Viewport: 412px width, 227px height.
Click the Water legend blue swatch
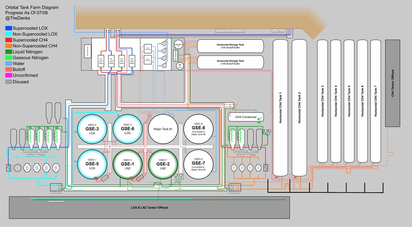click(x=8, y=63)
